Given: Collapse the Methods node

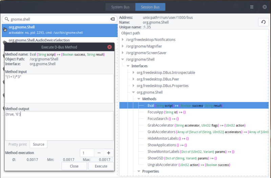Looking at the screenshot, I should [x=139, y=99].
